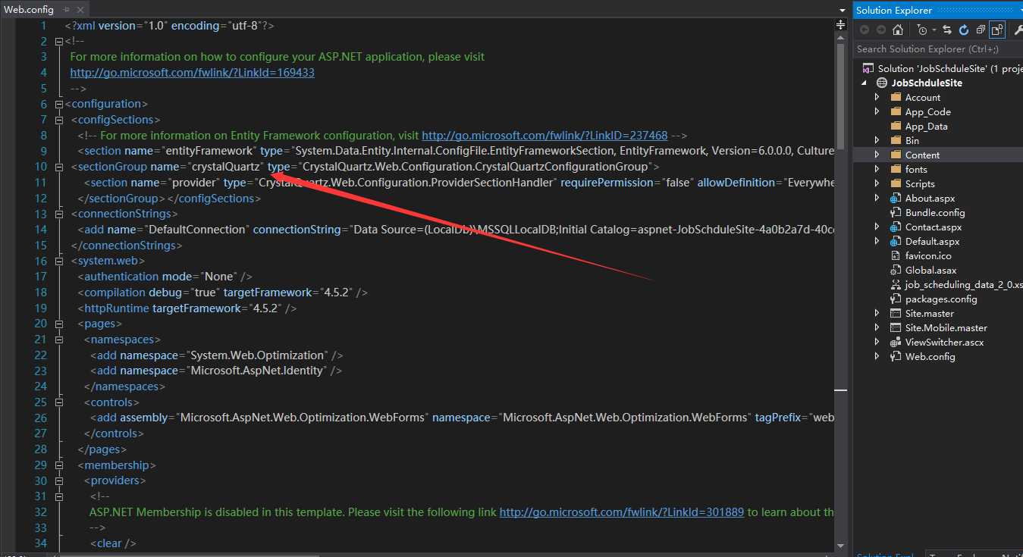Click the Home icon in Solution Explorer toolbar
This screenshot has height=557, width=1023.
[x=897, y=30]
